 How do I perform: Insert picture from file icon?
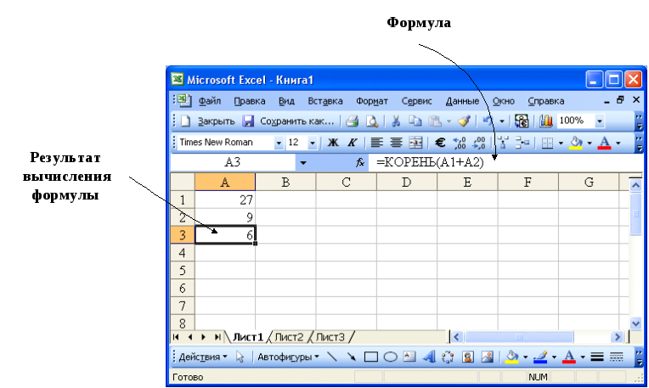click(x=487, y=357)
